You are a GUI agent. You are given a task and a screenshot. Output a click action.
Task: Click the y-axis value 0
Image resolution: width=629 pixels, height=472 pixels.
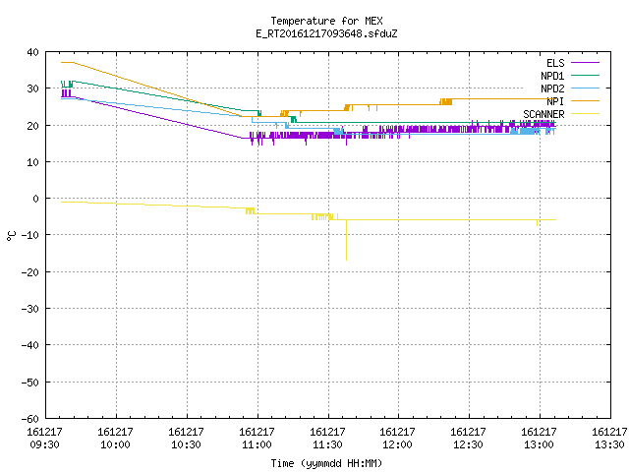[36, 199]
